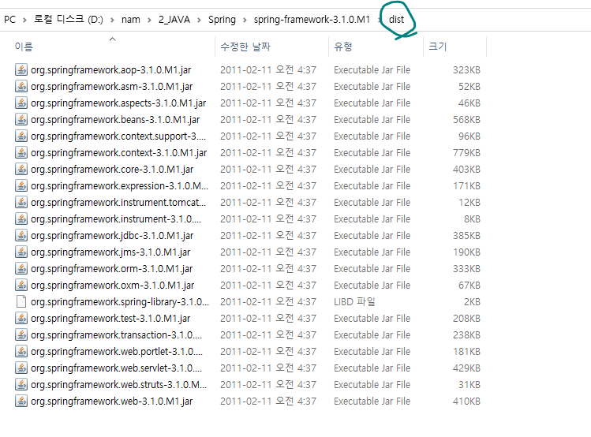The image size is (591, 437).
Task: Click the jar icon of org.springframework.jms-3.1.0.M1.jar
Action: click(x=21, y=252)
